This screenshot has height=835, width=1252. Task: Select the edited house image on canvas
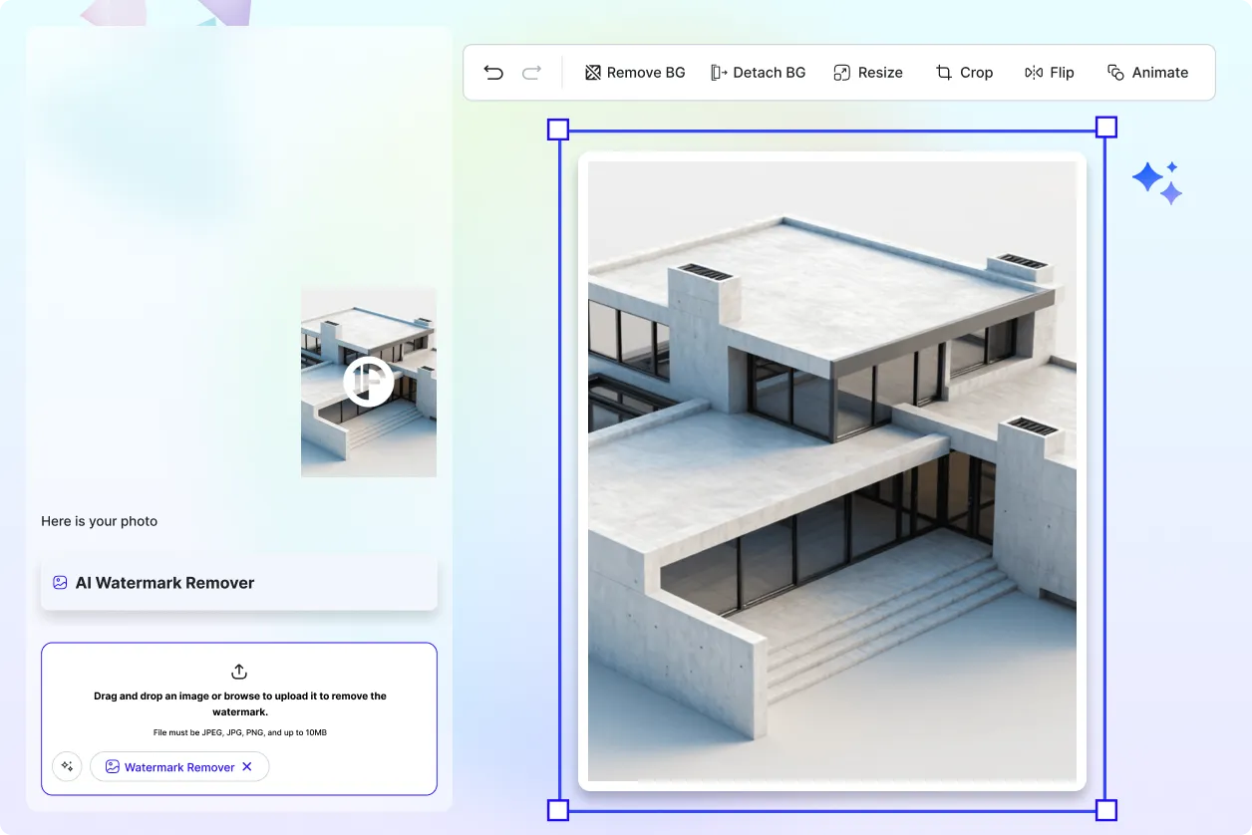point(832,468)
